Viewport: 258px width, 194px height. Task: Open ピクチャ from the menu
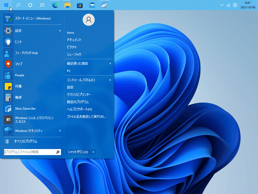tap(72, 47)
